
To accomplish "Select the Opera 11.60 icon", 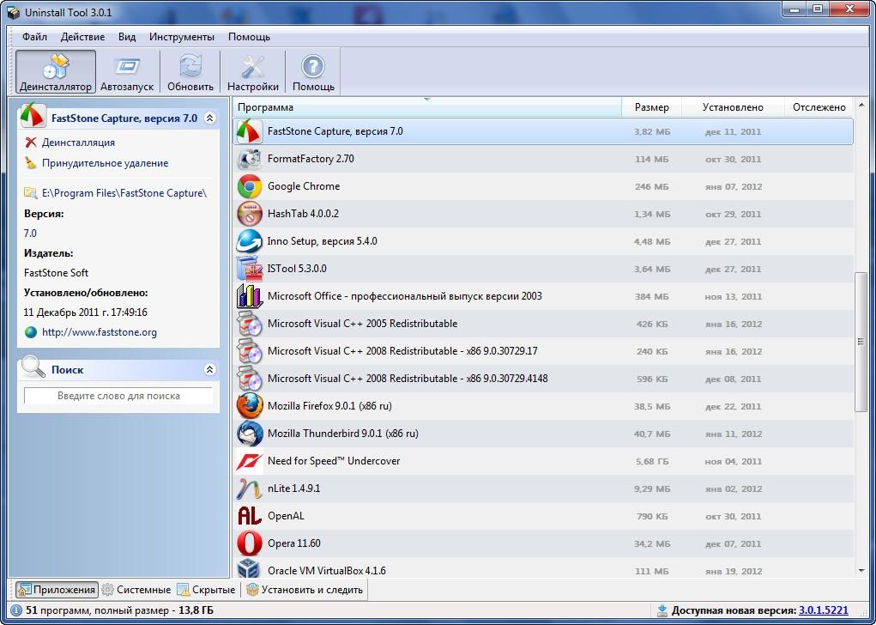I will tap(249, 543).
